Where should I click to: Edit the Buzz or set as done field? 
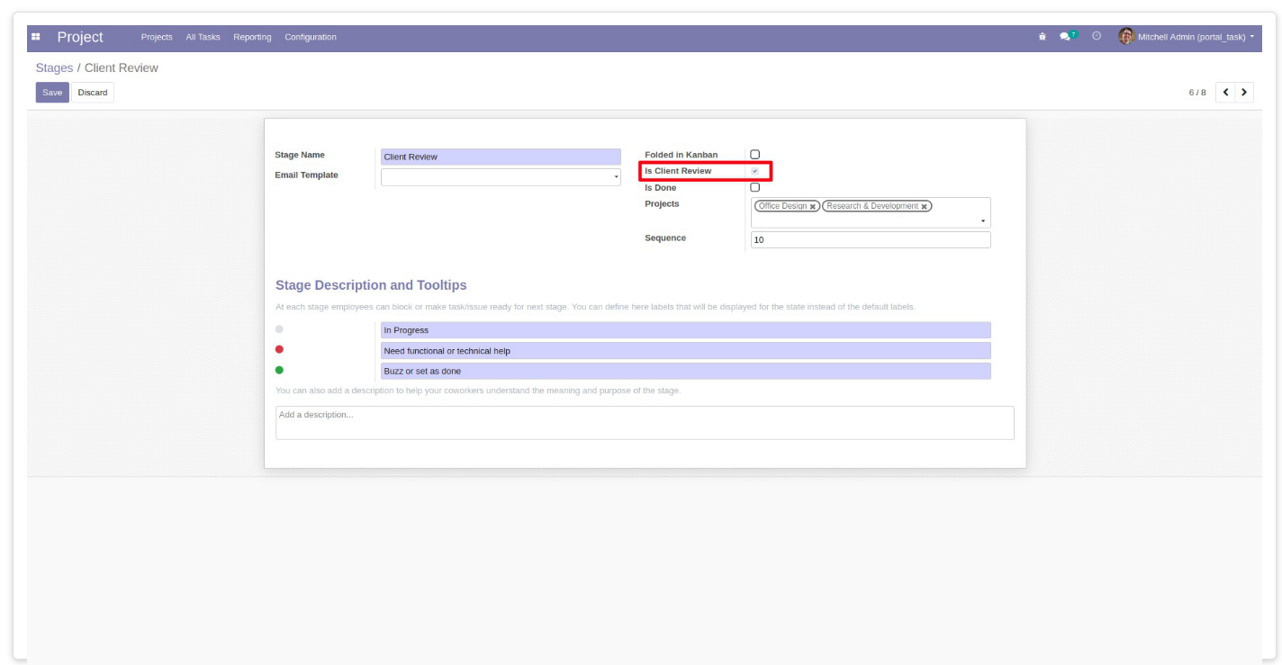pyautogui.click(x=685, y=371)
